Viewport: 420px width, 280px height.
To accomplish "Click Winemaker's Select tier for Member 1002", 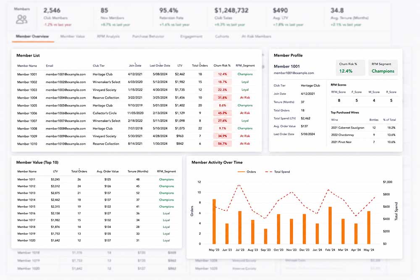I will (106, 82).
